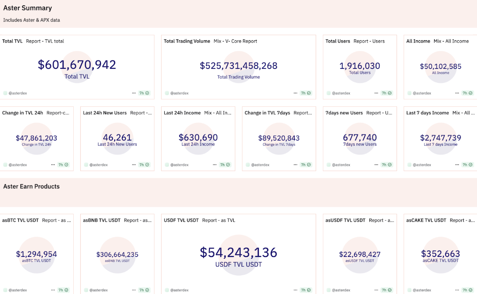Open the three-dot menu on asBTC TVL USDT card

[53, 290]
